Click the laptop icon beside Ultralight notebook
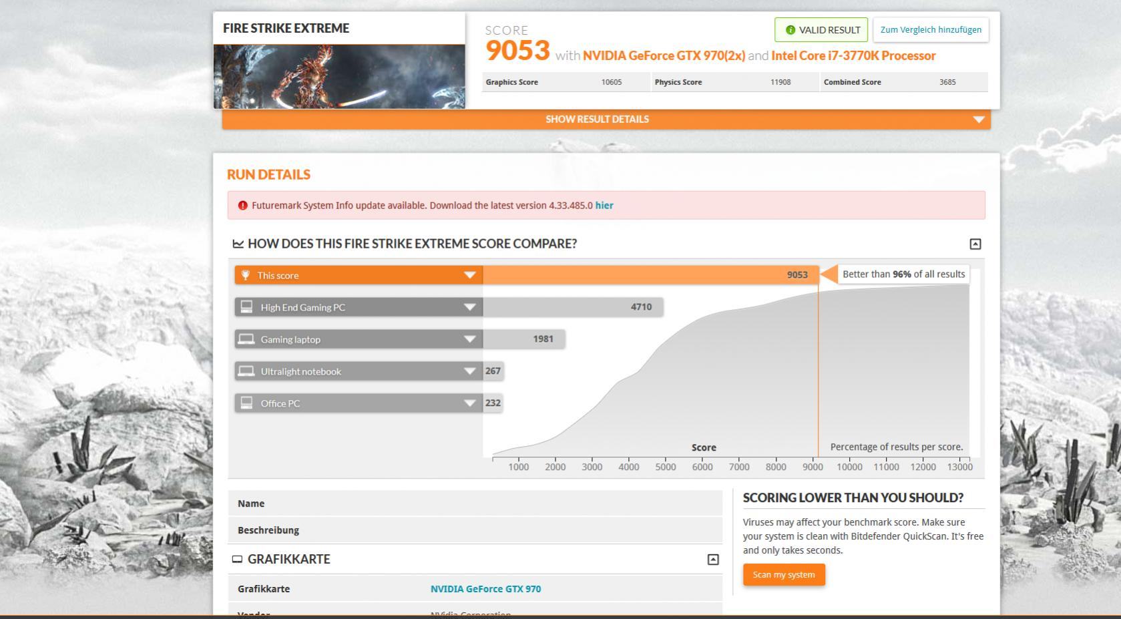The image size is (1121, 619). tap(246, 371)
